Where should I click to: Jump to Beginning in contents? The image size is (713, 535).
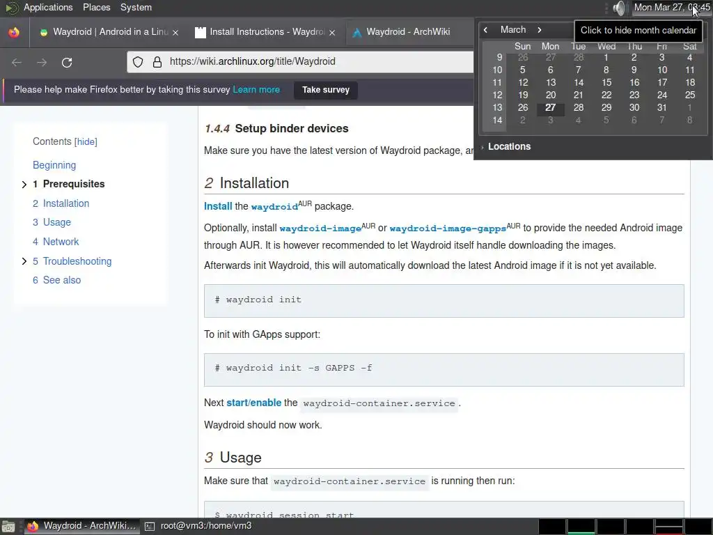pyautogui.click(x=54, y=165)
